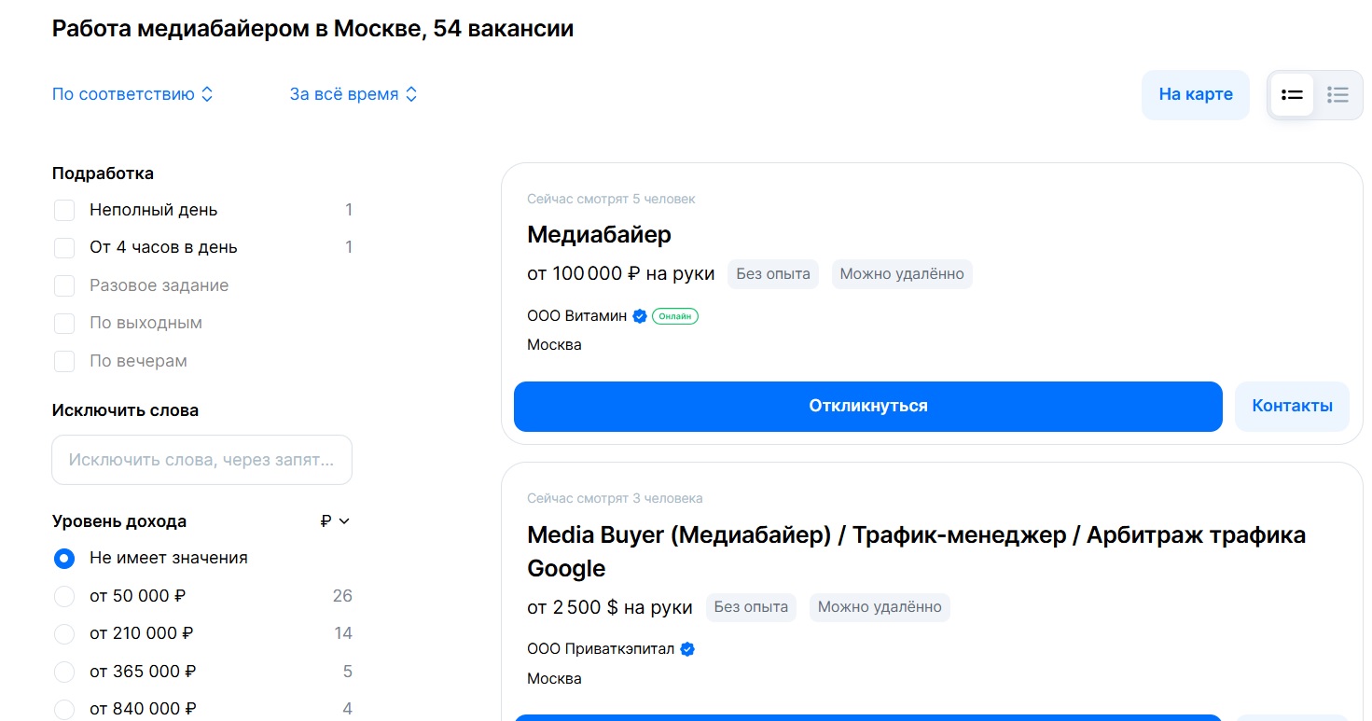Enable От 4 часов в день checkbox
Image resolution: width=1372 pixels, height=721 pixels.
click(64, 247)
